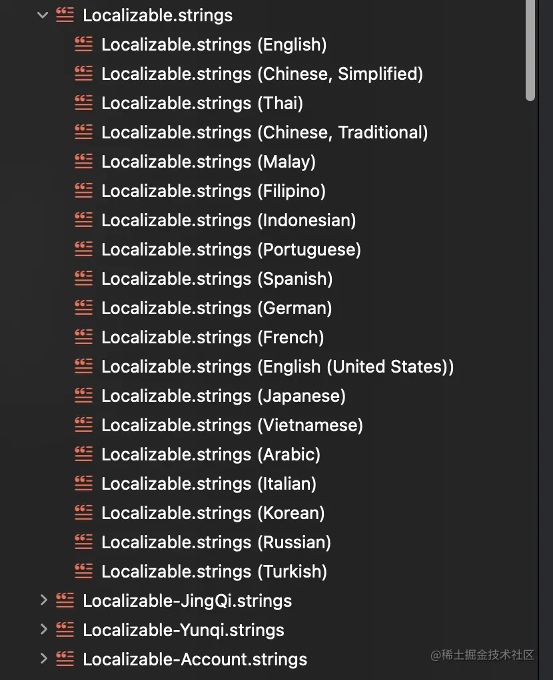Select Localizable.strings (Russian)
553x680 pixels.
[x=216, y=542]
